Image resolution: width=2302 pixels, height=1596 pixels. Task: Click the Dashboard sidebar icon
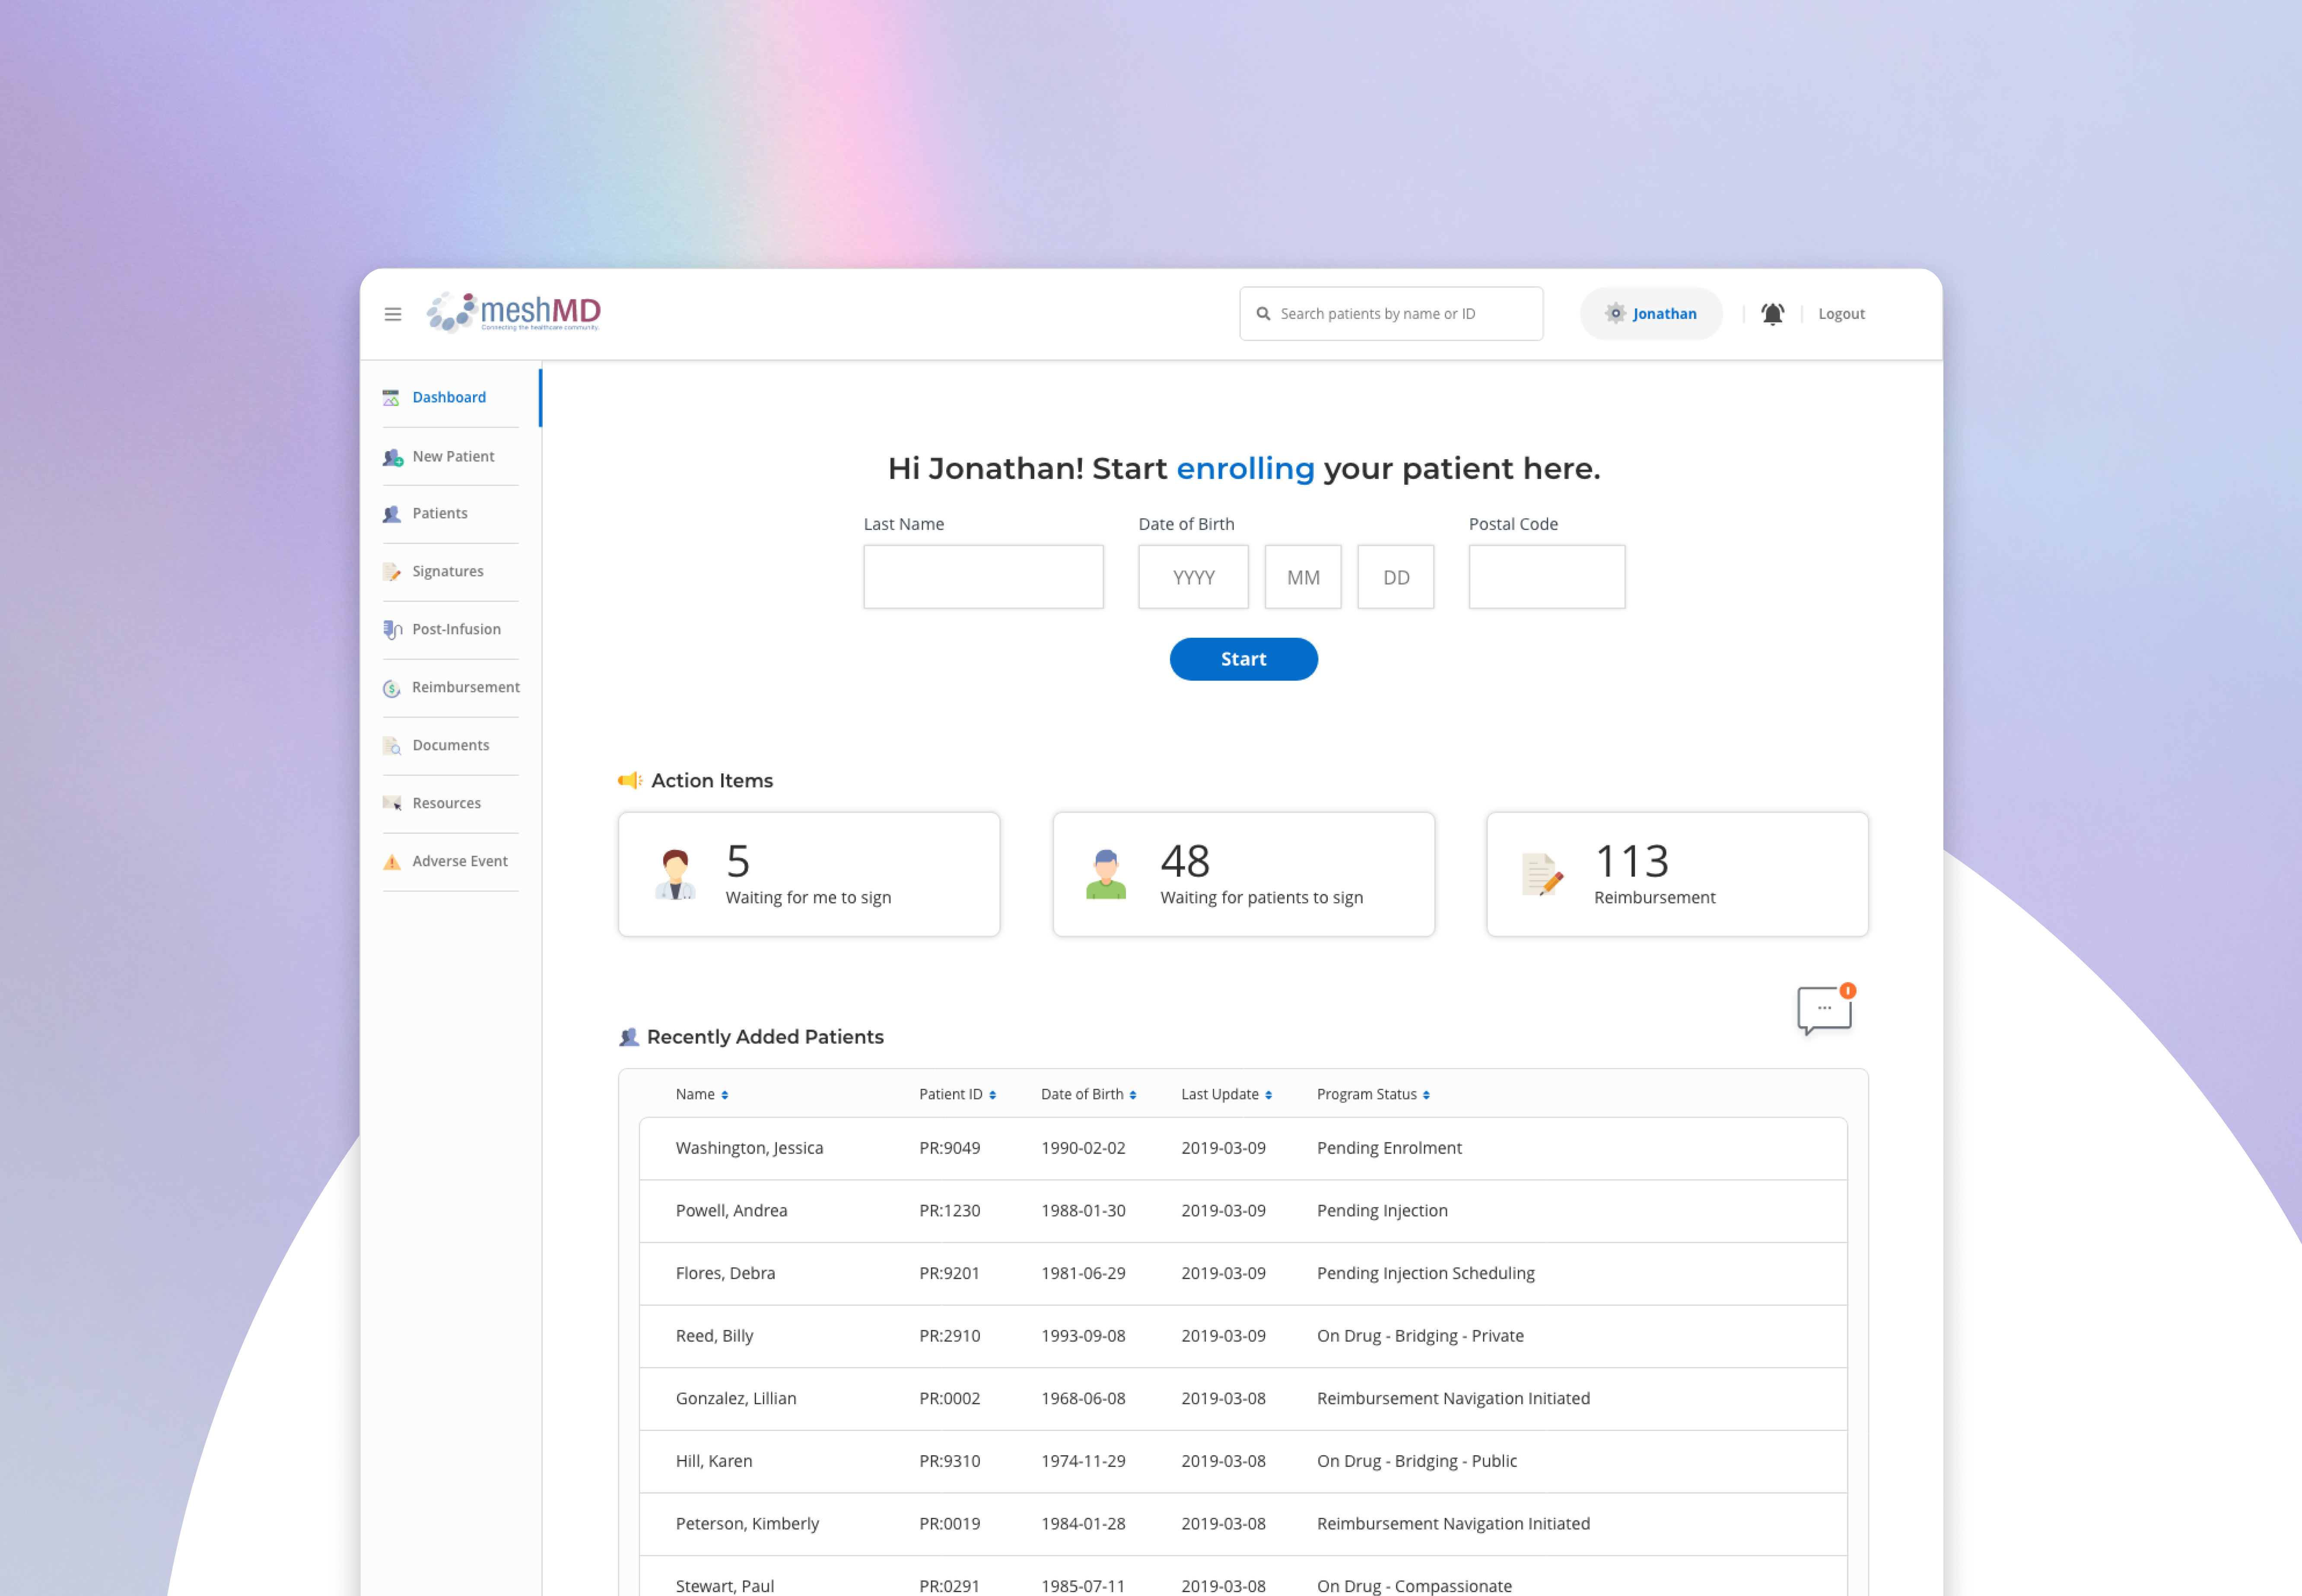[x=391, y=398]
